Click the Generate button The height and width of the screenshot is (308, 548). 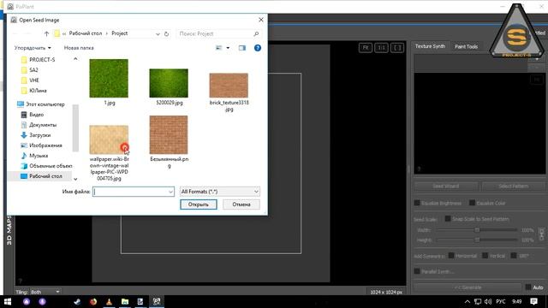click(468, 287)
